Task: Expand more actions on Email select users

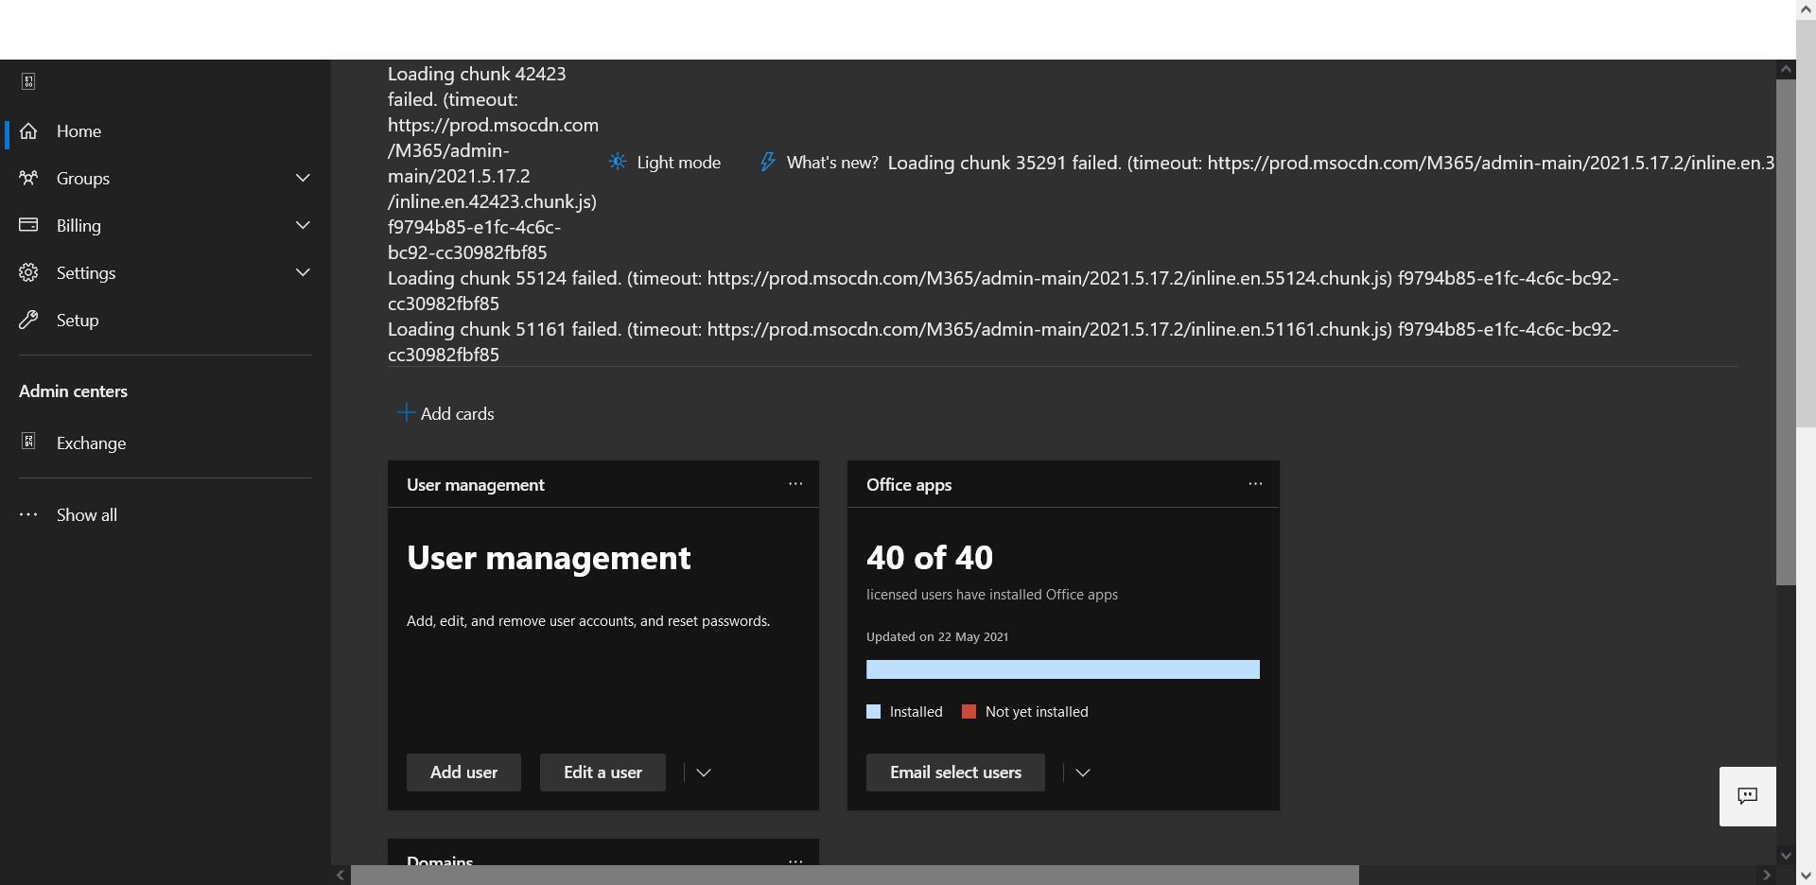Action: click(x=1082, y=772)
